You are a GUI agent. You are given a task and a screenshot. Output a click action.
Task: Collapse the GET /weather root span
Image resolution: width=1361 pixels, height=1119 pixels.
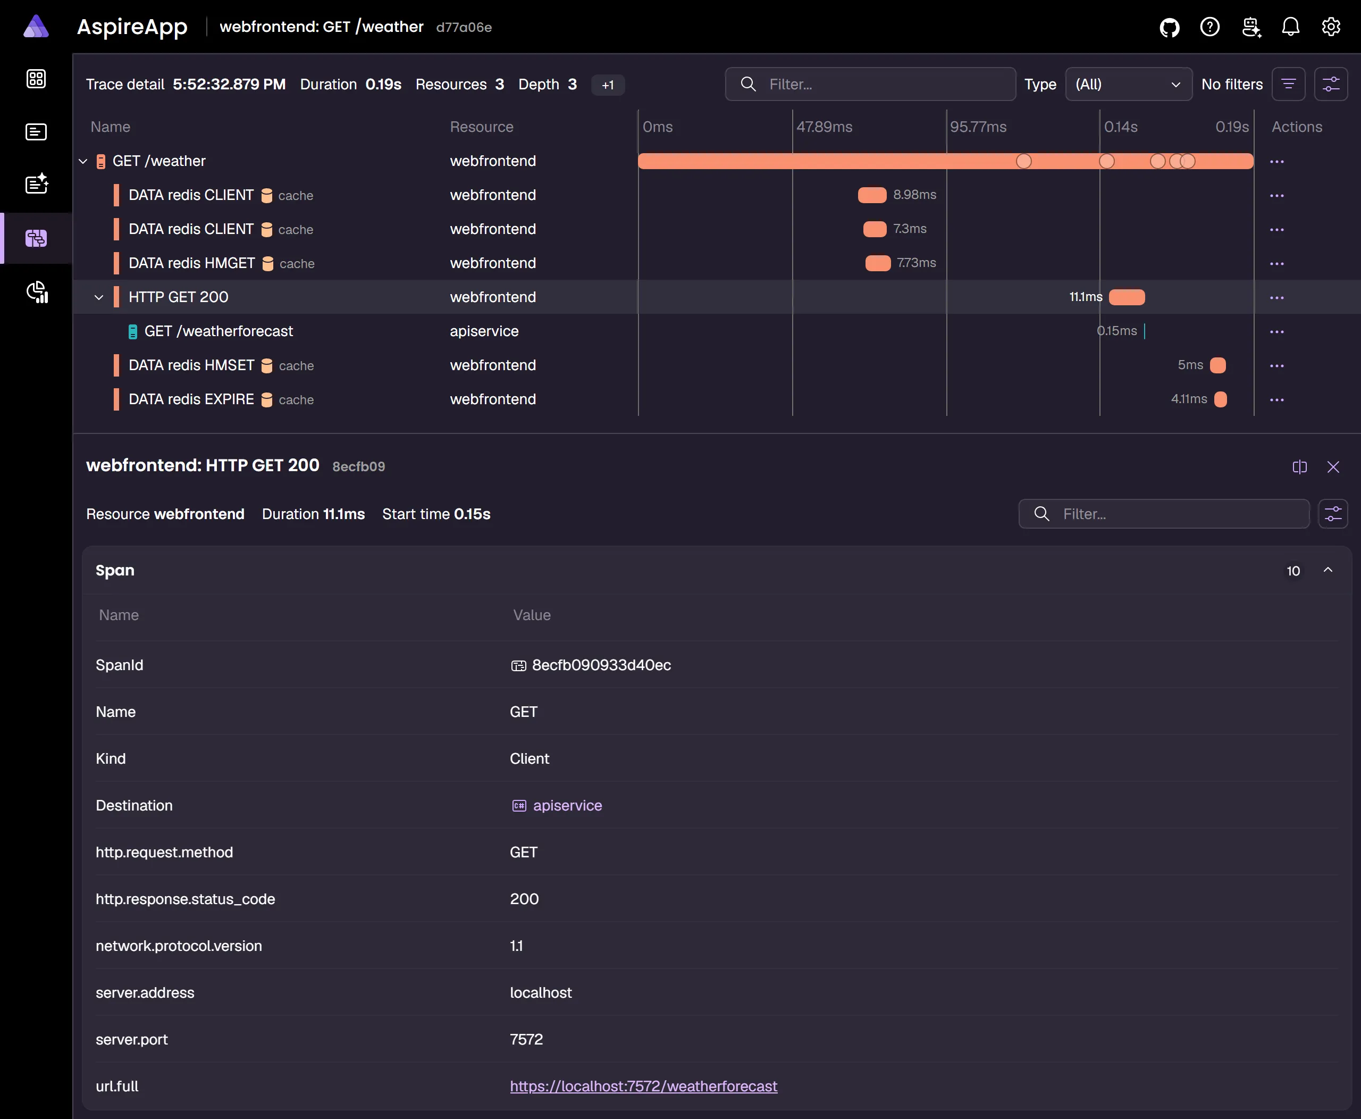(82, 161)
